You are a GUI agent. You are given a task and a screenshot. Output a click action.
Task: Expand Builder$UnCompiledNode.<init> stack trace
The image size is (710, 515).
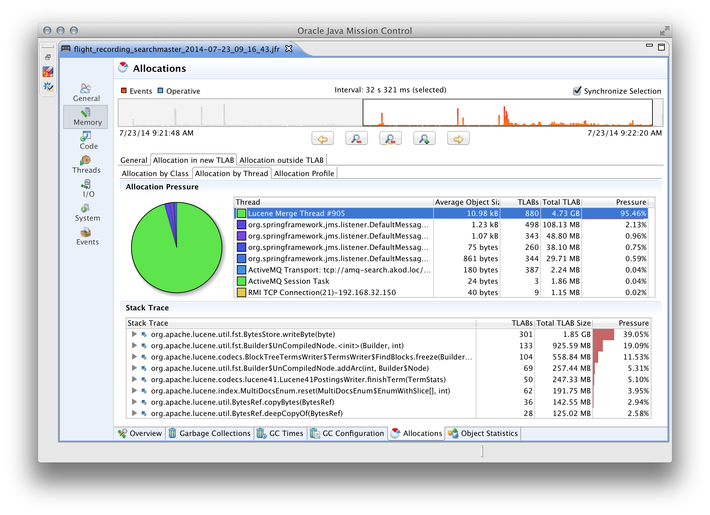(134, 345)
